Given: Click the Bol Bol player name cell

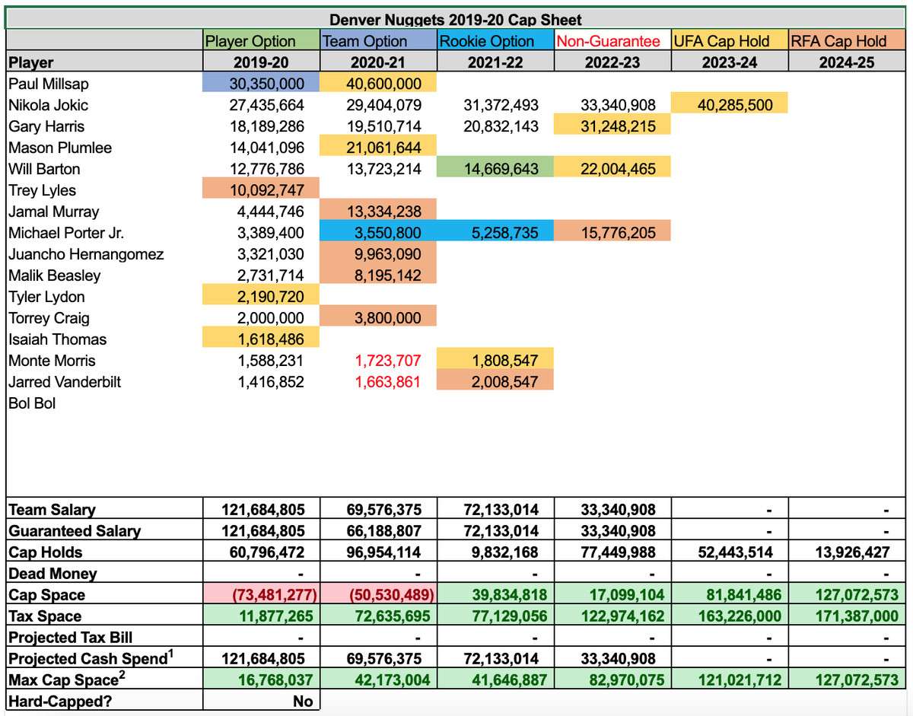Looking at the screenshot, I should (105, 403).
